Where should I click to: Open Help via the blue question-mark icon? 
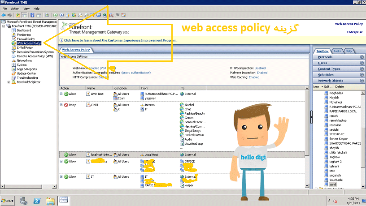point(32,15)
